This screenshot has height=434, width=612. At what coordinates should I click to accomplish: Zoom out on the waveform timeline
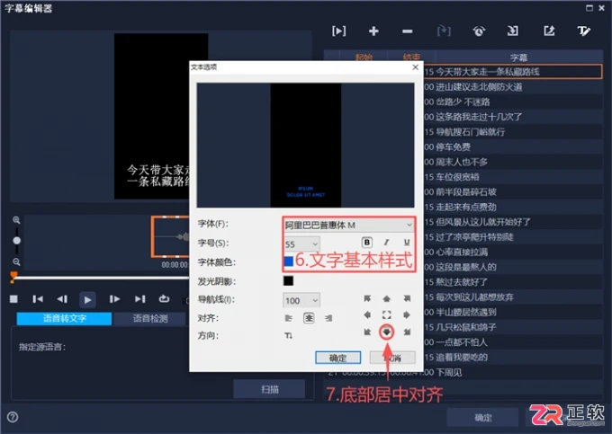[x=16, y=261]
